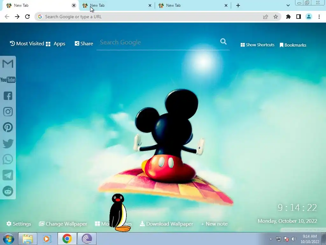Viewport: 326px width, 245px height.
Task: Open Most Visited sites list
Action: click(27, 43)
